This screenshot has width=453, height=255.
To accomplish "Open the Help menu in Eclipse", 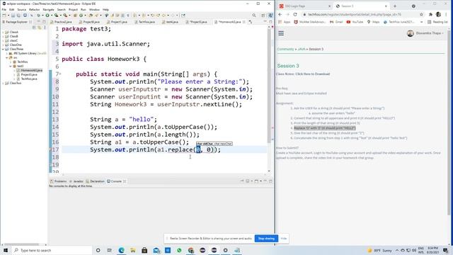I will pos(105,9).
